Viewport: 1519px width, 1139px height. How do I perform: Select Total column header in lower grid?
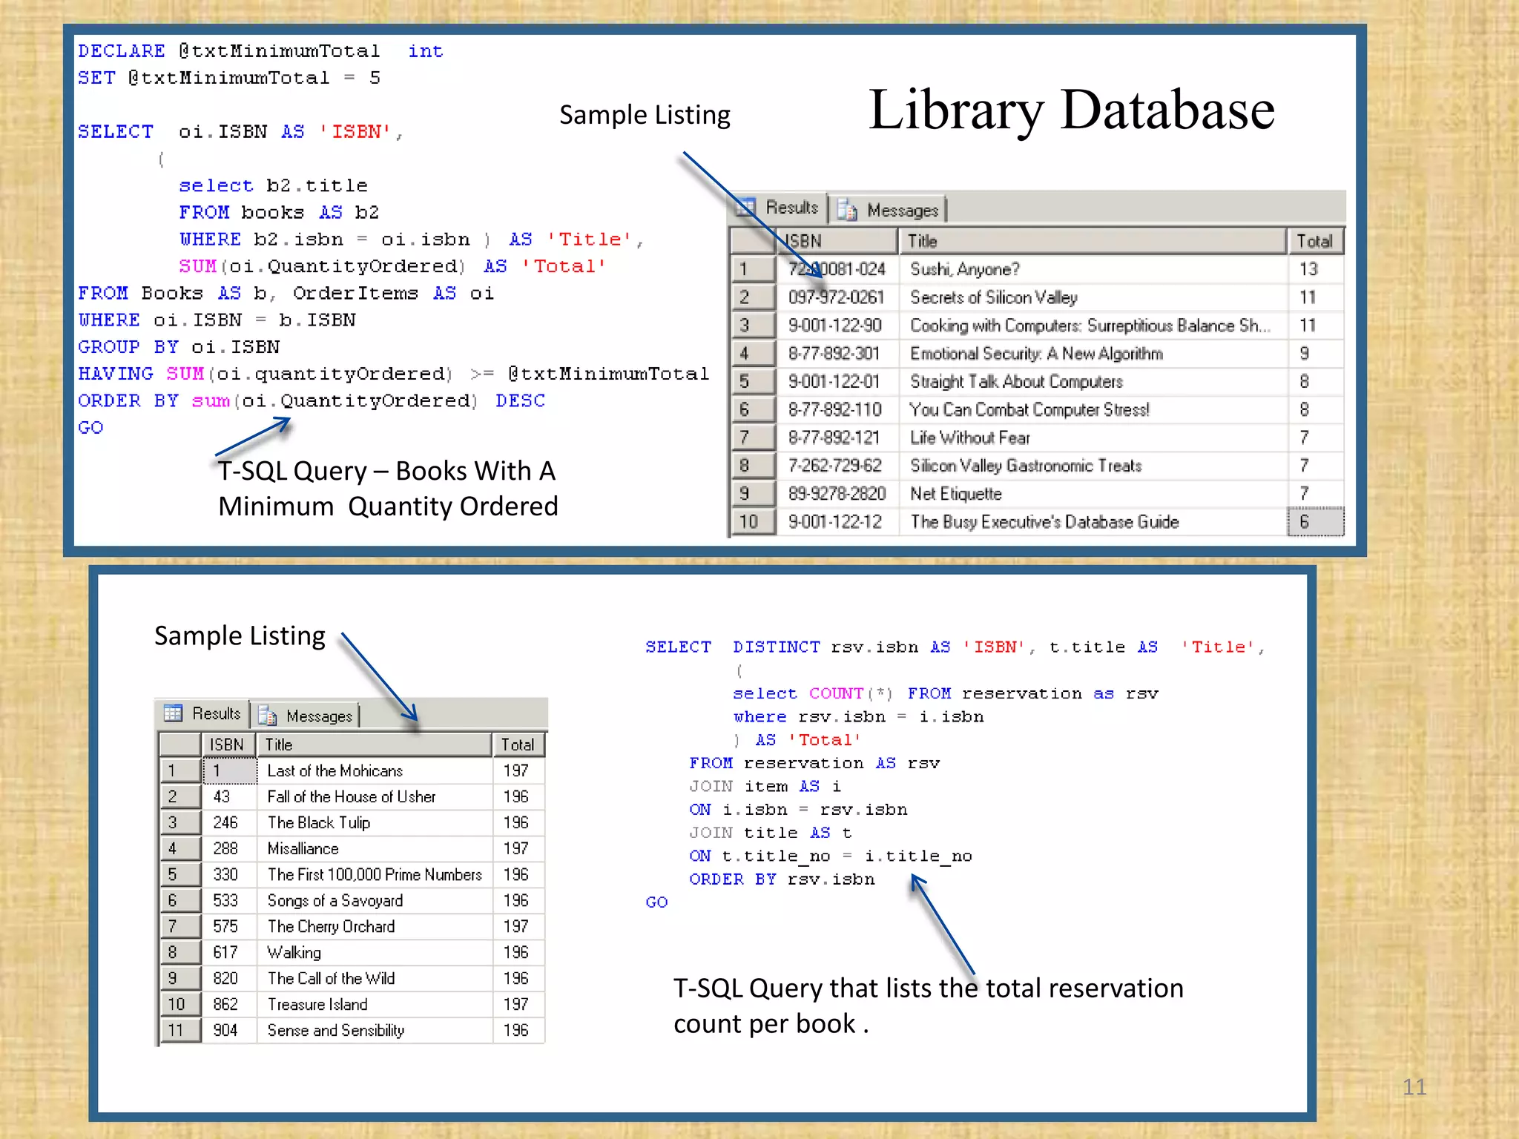[518, 745]
